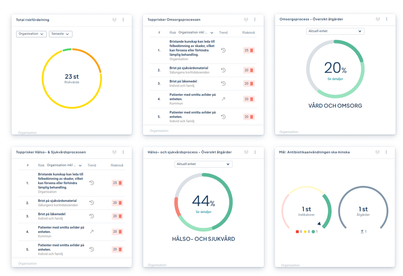Expand Organisation inkl dropdown in Toppfrisker Omsorgsprocessen
403x276 pixels.
tap(196, 33)
